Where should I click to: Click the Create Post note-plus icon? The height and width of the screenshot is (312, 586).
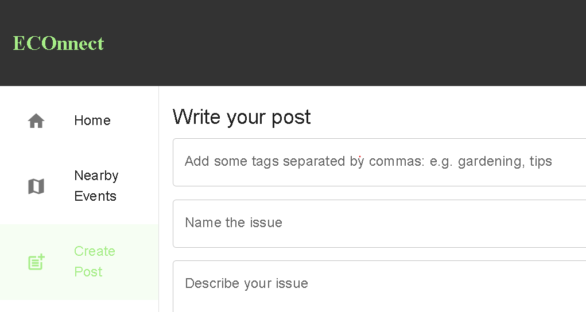coord(36,262)
